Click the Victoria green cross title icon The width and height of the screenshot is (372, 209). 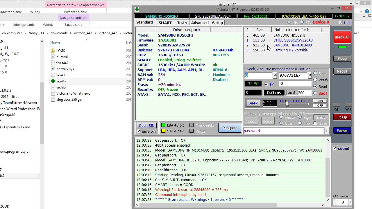point(137,9)
